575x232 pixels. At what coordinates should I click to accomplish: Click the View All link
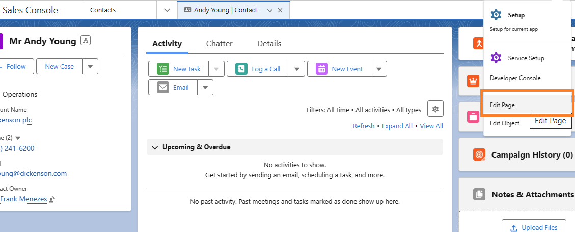(431, 126)
